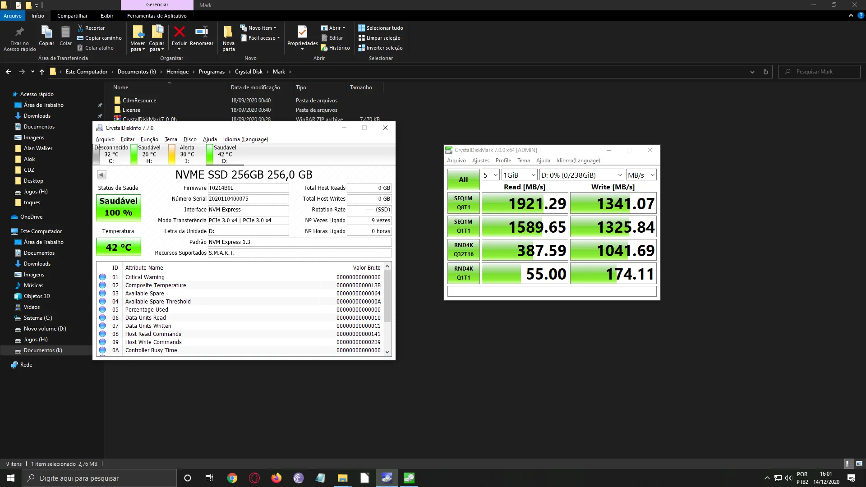Open the MB/s unit dropdown

point(640,175)
